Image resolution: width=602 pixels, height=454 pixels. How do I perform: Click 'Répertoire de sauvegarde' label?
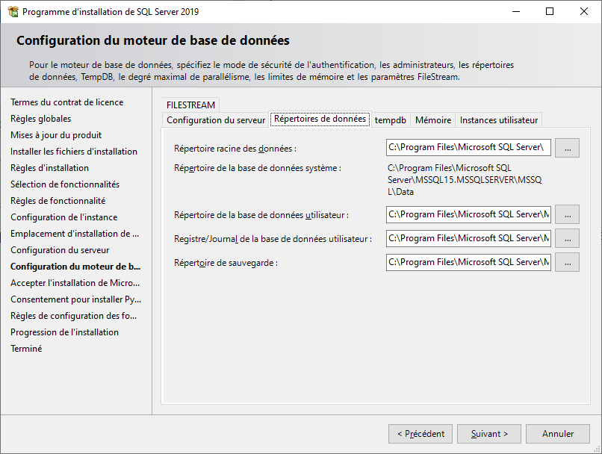coord(226,263)
